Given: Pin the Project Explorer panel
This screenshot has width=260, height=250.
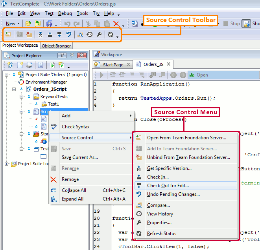Looking at the screenshot, I should coord(72,55).
